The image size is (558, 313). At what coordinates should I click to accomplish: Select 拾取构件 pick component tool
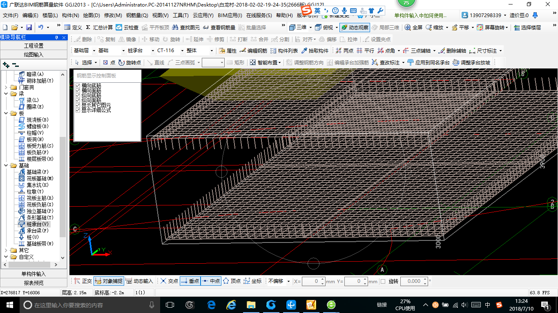[x=315, y=51]
